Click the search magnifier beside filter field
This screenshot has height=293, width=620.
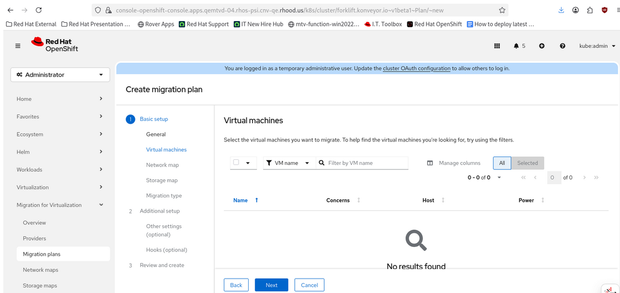coord(321,163)
